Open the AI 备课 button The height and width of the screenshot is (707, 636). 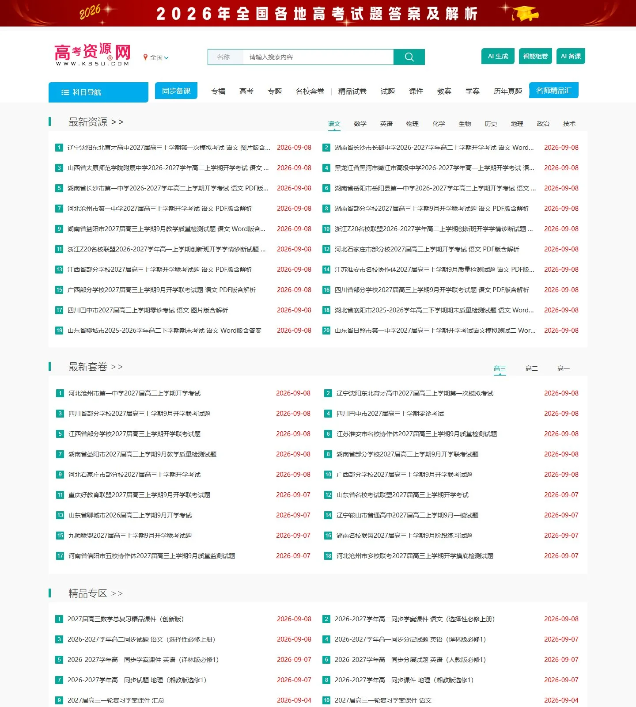[571, 56]
